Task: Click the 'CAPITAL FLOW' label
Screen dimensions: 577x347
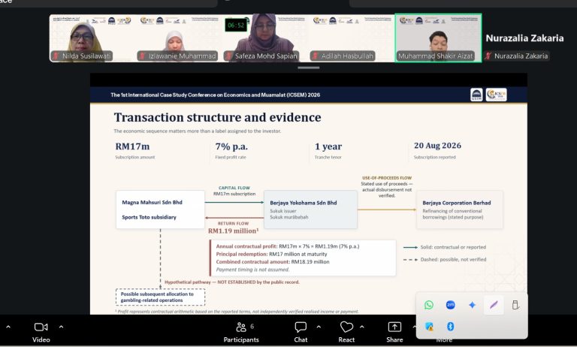Action: point(234,188)
